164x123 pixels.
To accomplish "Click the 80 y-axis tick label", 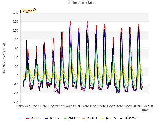I will [16, 40].
